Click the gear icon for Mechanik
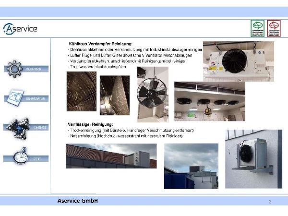This screenshot has height=216, width=288. (x=15, y=69)
